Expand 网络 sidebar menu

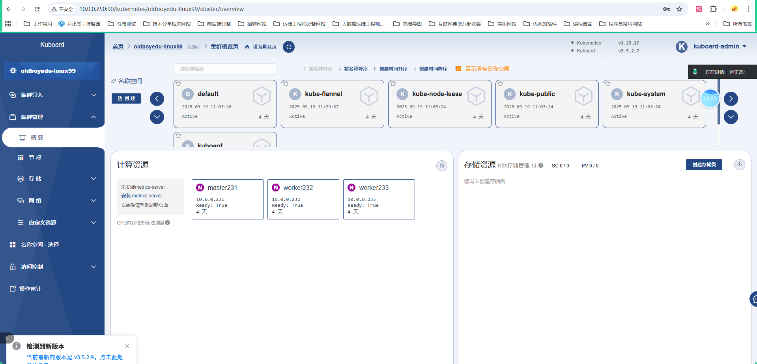click(x=52, y=201)
